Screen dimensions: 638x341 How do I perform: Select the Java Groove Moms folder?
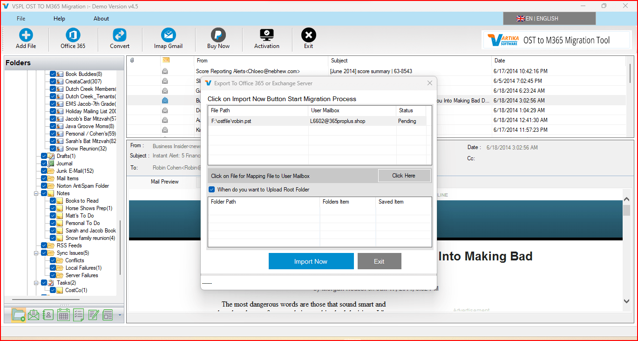coord(89,126)
